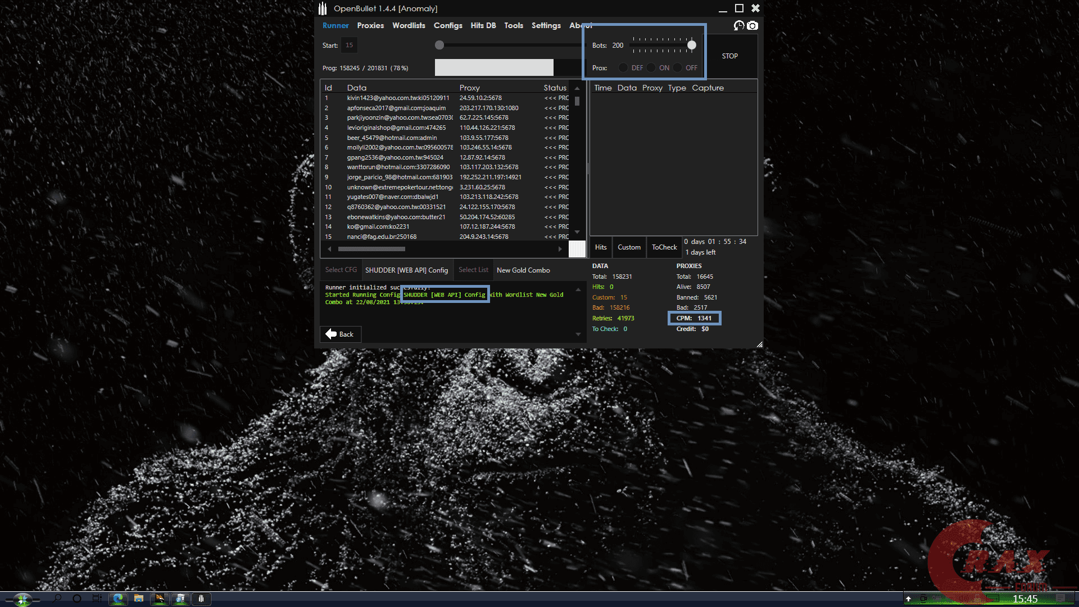Click Select List to pick a wordlist
Screen dimensions: 1079x607
[x=473, y=270]
